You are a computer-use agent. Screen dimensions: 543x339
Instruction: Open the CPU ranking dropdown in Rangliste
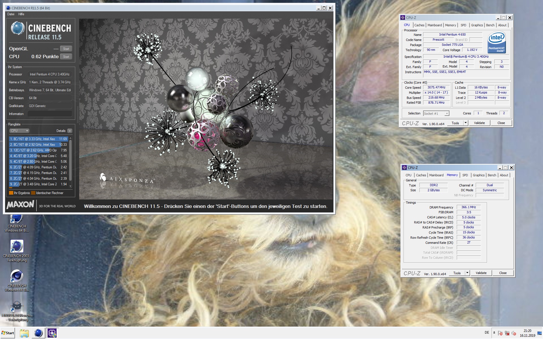(x=19, y=131)
